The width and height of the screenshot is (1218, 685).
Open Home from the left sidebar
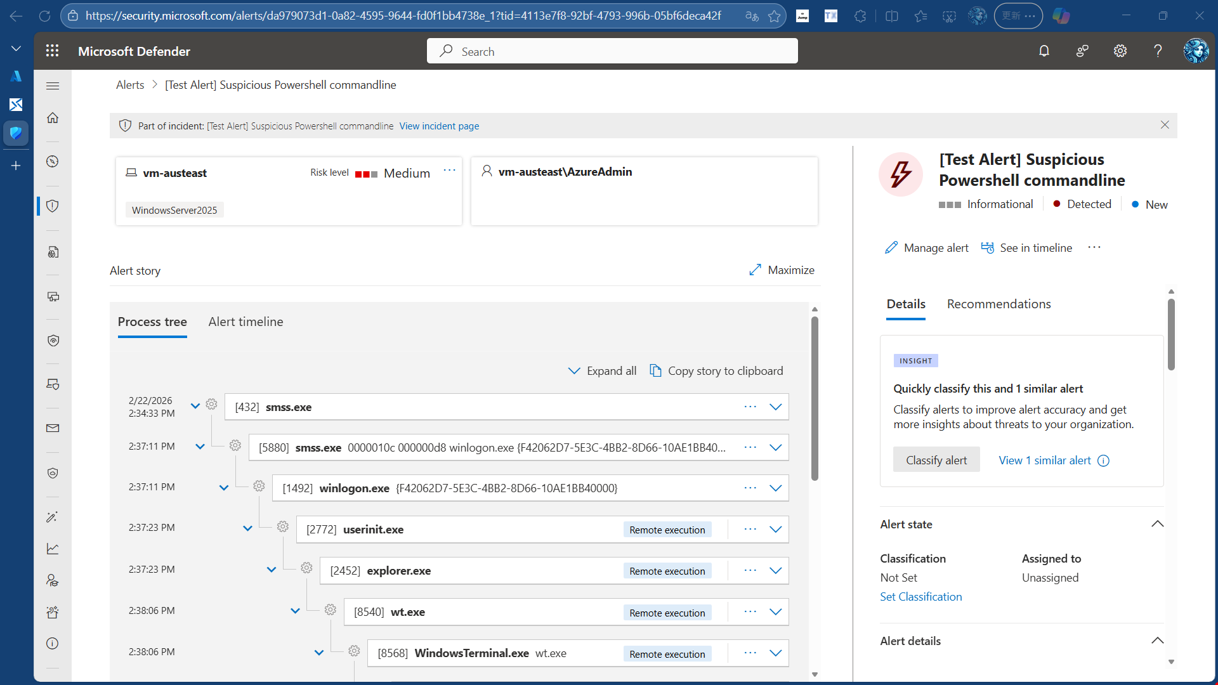point(53,118)
